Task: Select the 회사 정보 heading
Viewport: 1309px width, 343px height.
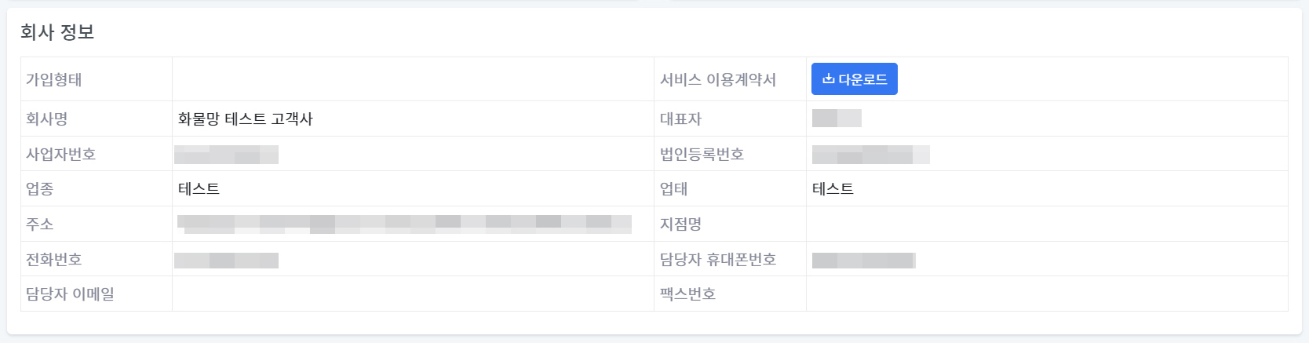Action: (x=57, y=32)
